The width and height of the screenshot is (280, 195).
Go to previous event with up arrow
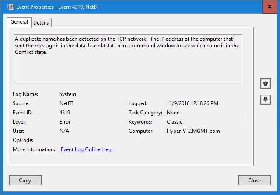265,83
